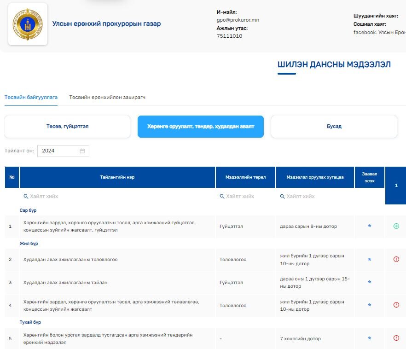Image resolution: width=406 pixels, height=349 pixels.
Task: Switch to Төсвийн ерөнхийлөн захирагч tab
Action: coord(107,98)
